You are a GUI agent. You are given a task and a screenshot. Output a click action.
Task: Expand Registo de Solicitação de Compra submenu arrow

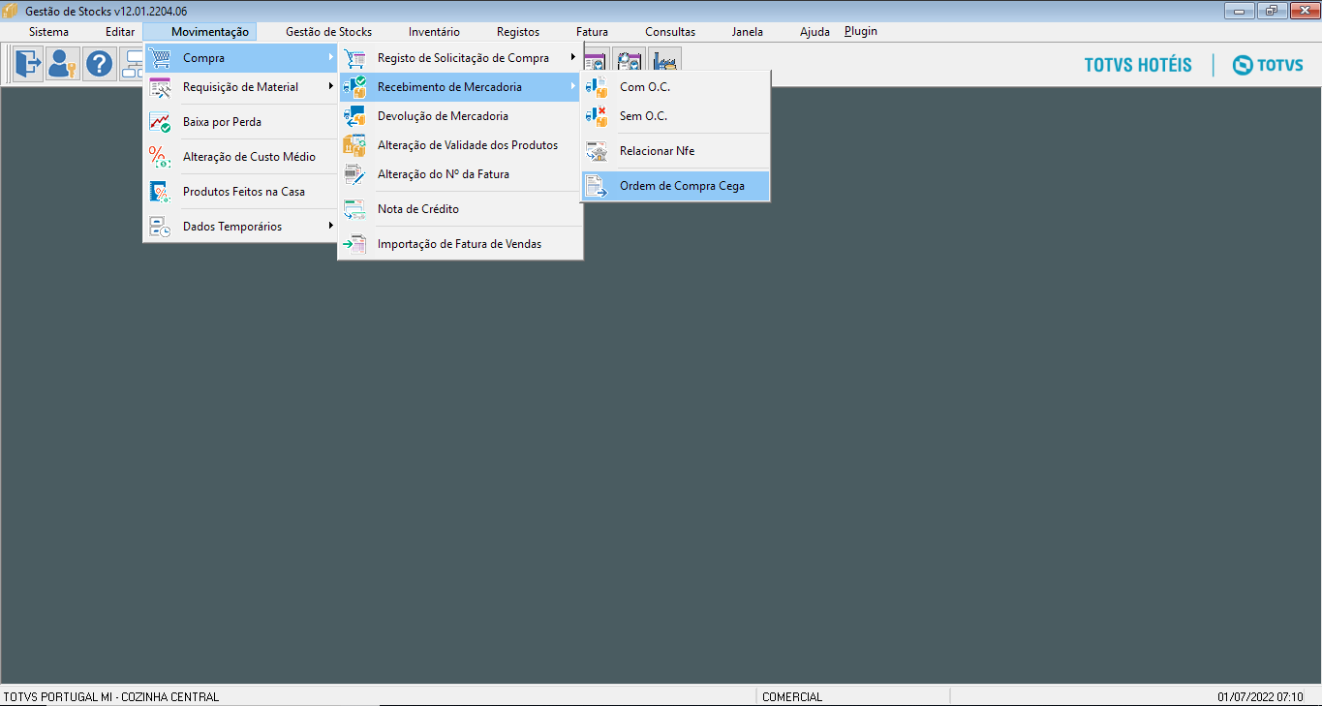coord(573,58)
